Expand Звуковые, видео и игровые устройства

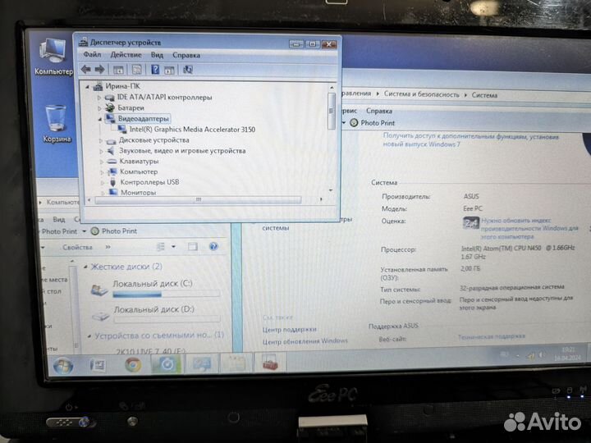click(x=101, y=151)
